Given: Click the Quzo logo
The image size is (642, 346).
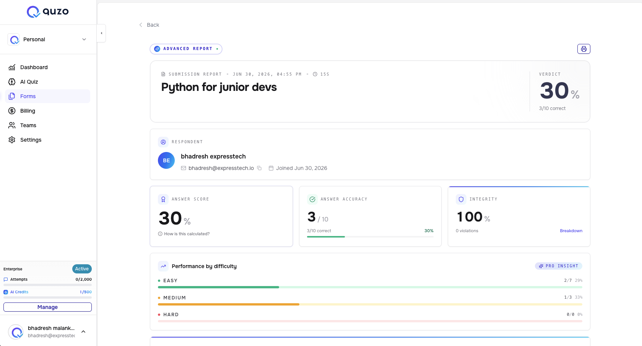Looking at the screenshot, I should [x=48, y=12].
